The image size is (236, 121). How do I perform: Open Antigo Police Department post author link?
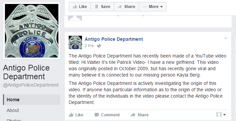coord(114,39)
